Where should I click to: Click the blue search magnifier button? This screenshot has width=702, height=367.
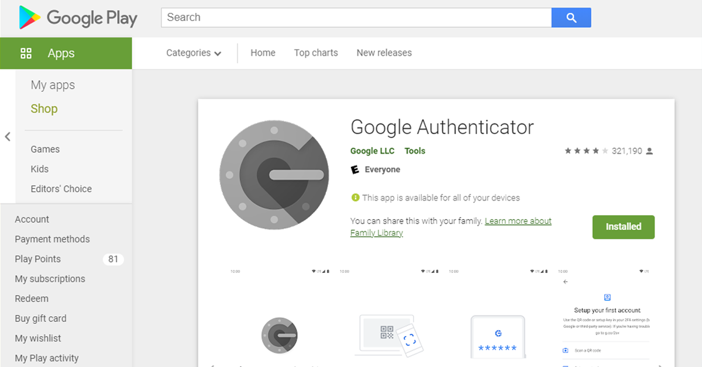pos(571,18)
